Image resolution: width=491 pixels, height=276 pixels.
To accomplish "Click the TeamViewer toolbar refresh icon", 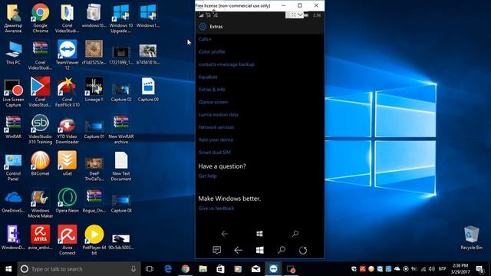I will [303, 250].
